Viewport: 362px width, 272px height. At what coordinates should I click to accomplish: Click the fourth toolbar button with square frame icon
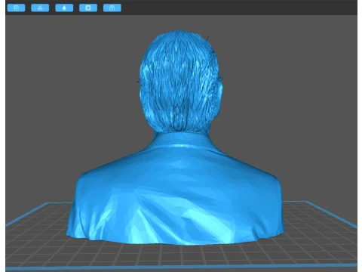click(x=88, y=8)
